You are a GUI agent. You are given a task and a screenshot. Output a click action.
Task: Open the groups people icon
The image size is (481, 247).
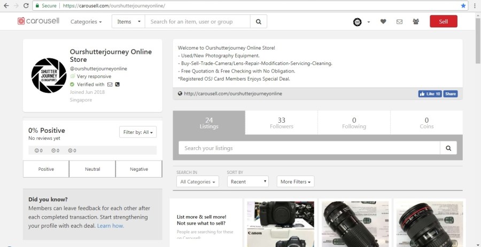[416, 22]
